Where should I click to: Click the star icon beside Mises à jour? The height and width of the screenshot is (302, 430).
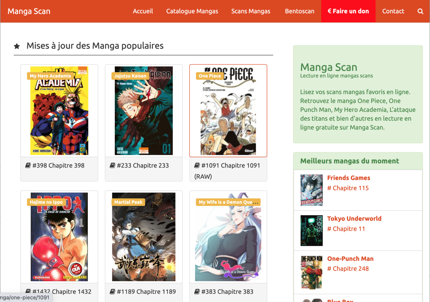[17, 46]
